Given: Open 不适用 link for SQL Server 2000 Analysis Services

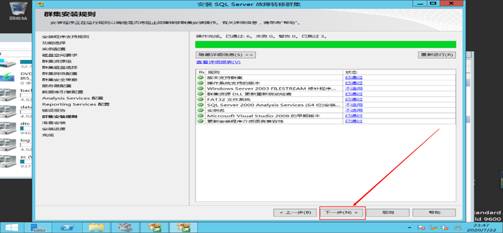Looking at the screenshot, I should coord(354,105).
